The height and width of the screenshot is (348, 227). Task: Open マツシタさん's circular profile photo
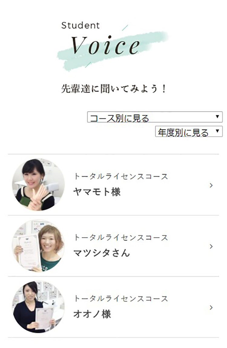38,246
